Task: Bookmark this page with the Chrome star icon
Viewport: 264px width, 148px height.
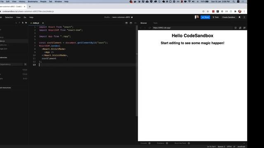Action: [208, 12]
